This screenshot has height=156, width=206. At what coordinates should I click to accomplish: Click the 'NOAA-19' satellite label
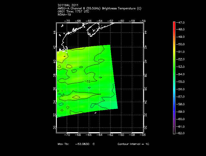[x=64, y=14]
